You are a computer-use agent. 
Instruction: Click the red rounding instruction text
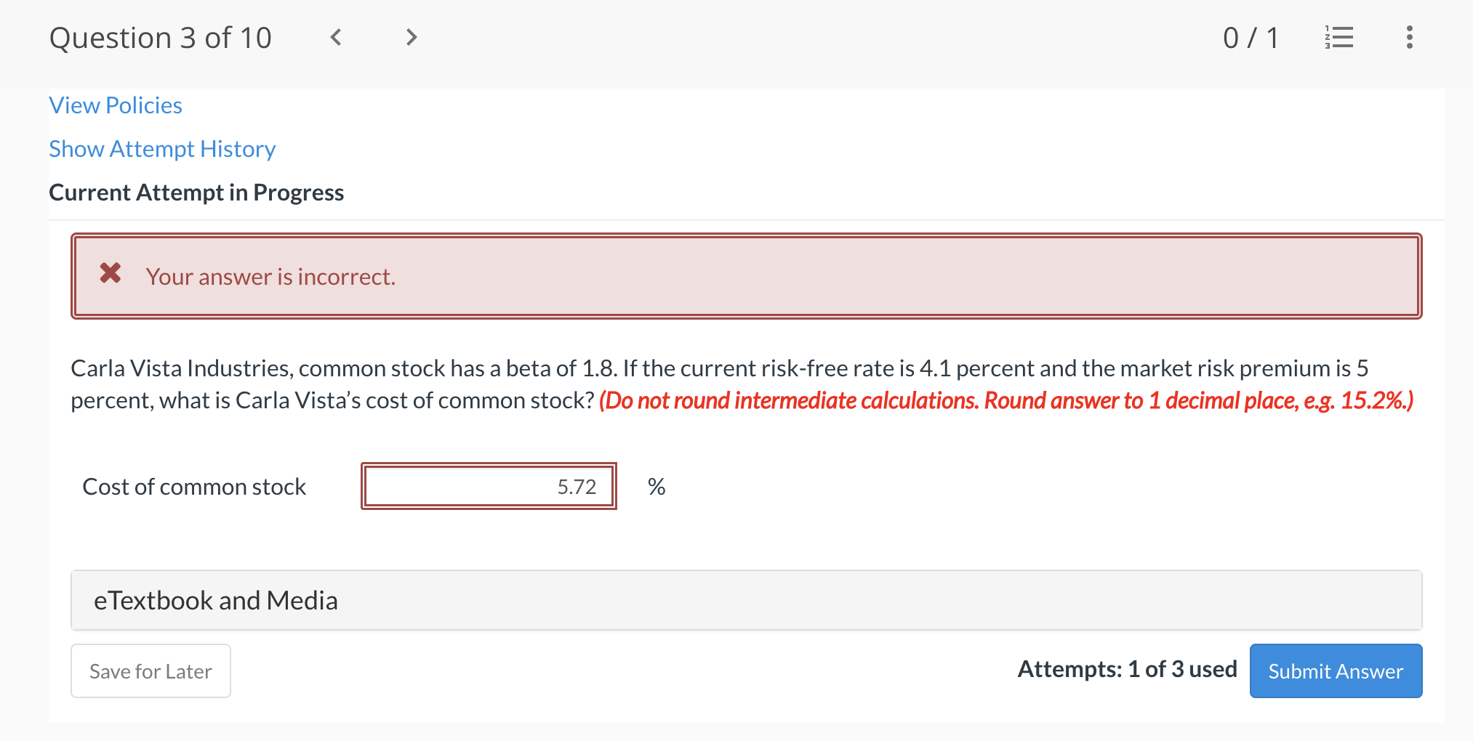point(1006,400)
